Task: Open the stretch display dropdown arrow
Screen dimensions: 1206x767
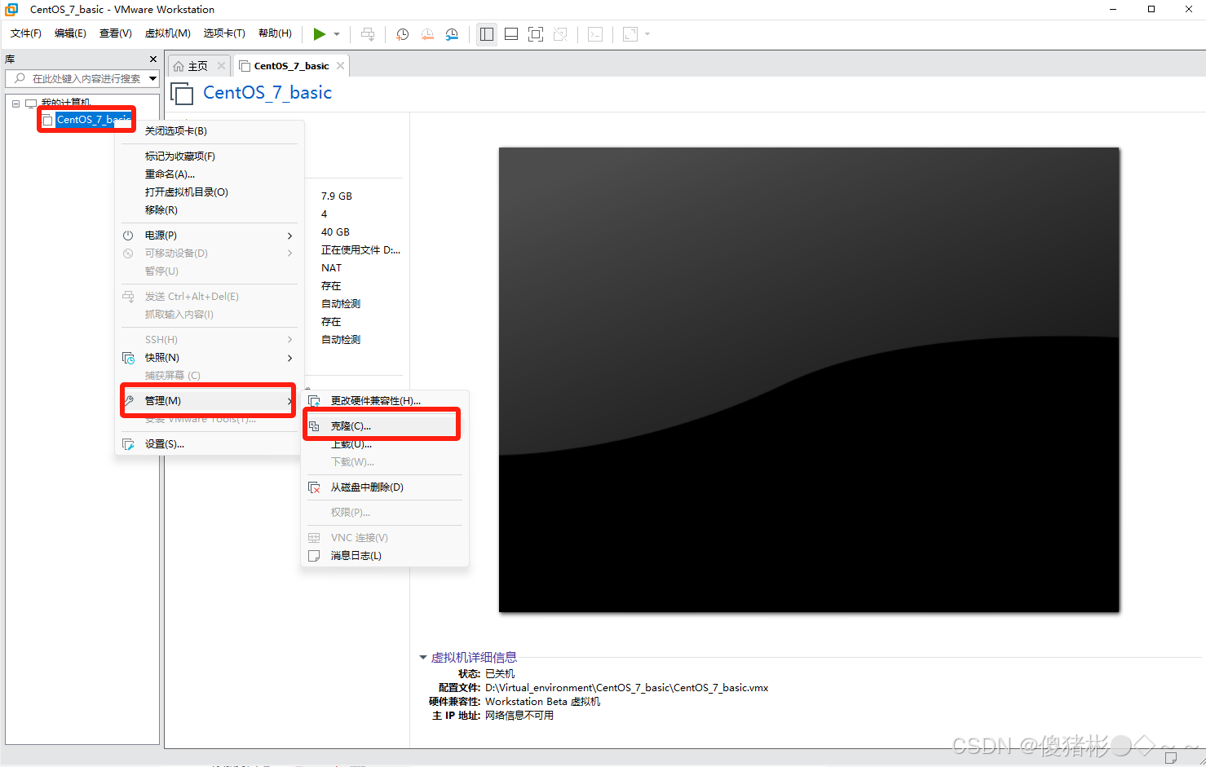Action: tap(647, 34)
